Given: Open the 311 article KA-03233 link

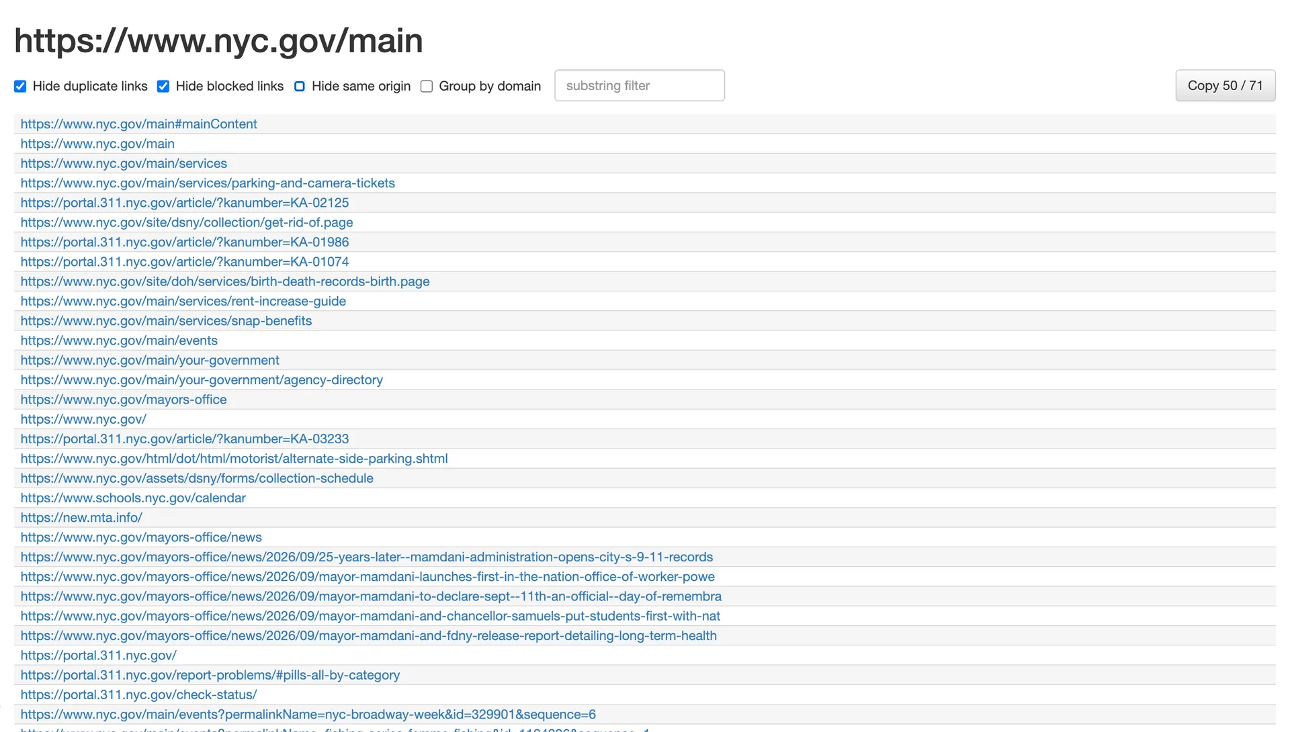Looking at the screenshot, I should click(185, 439).
